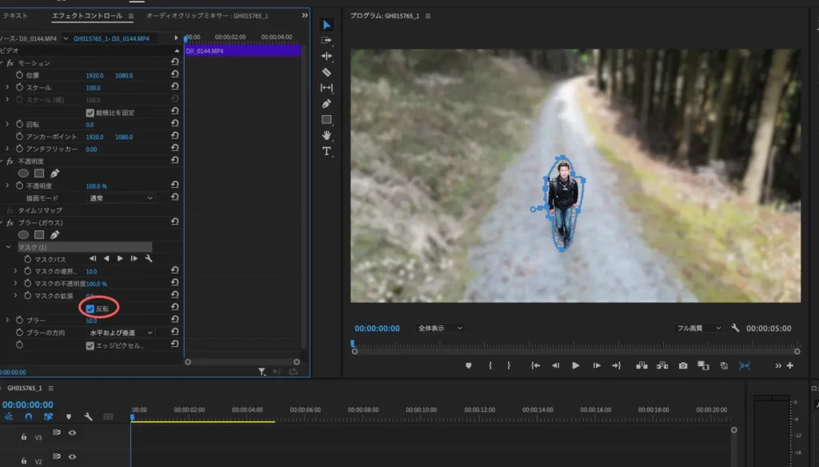Click the free draw bezier pen under 不透明度
The image size is (819, 467).
[x=54, y=173]
